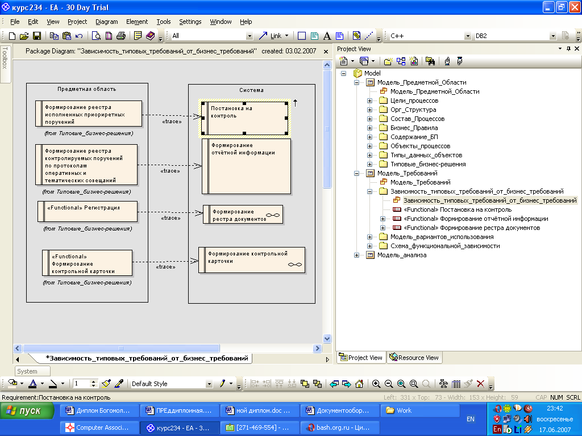The image size is (582, 436).
Task: Expand Схема_функциональной_зависимости folder
Action: tap(369, 246)
